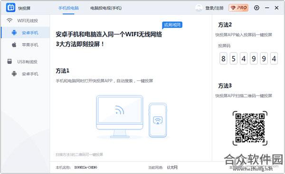The height and width of the screenshot is (174, 285).
Task: Switch to 电脑投电视(手机) tab
Action: pyautogui.click(x=106, y=8)
